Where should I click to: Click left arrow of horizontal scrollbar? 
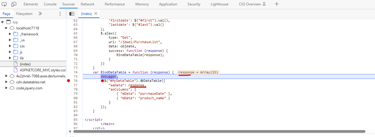70,131
